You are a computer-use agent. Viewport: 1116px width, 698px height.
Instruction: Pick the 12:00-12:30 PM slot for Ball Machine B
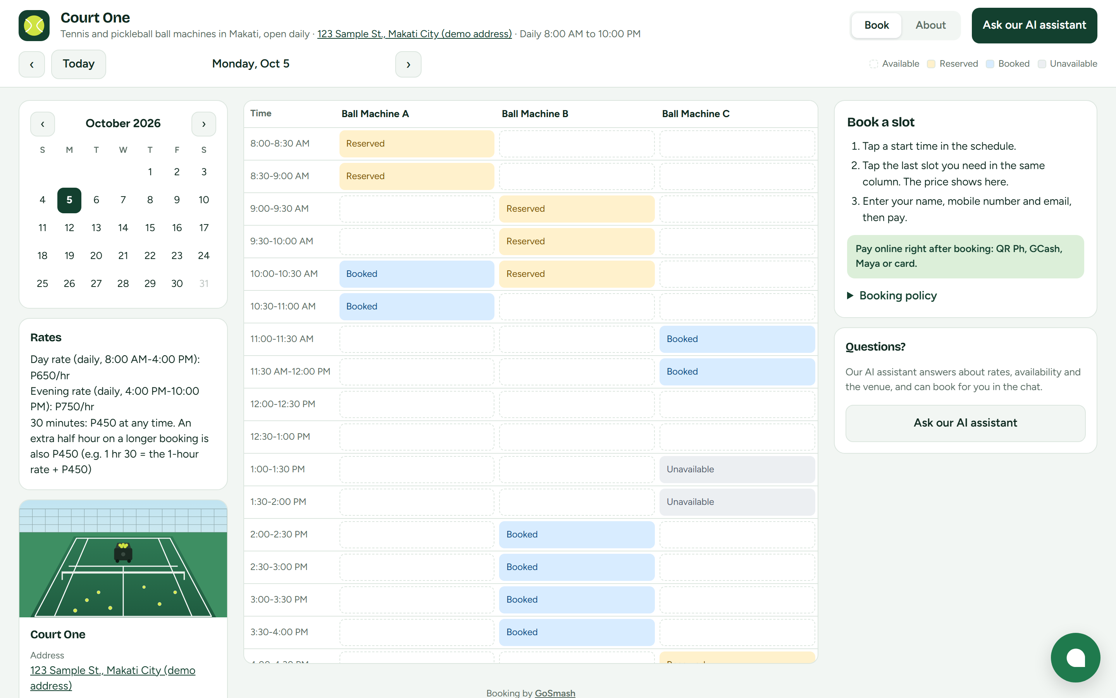(x=577, y=404)
